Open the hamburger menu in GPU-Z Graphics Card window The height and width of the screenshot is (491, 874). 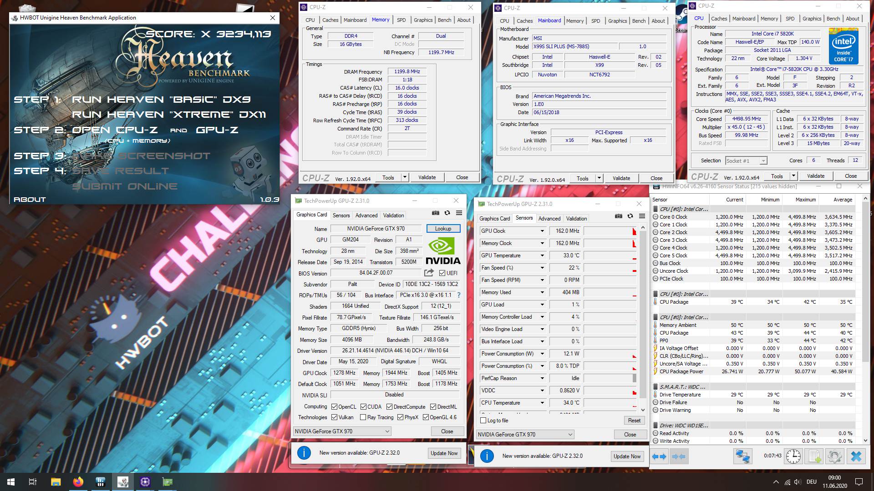click(x=459, y=213)
